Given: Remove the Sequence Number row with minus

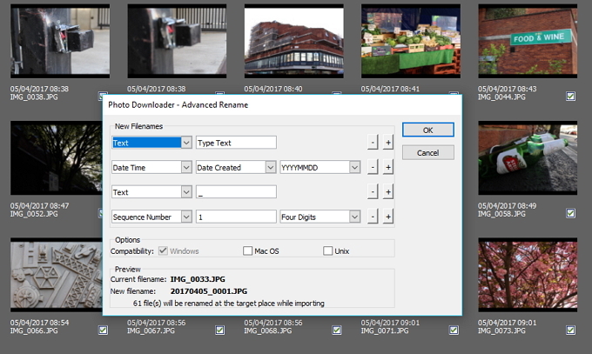Looking at the screenshot, I should point(373,217).
